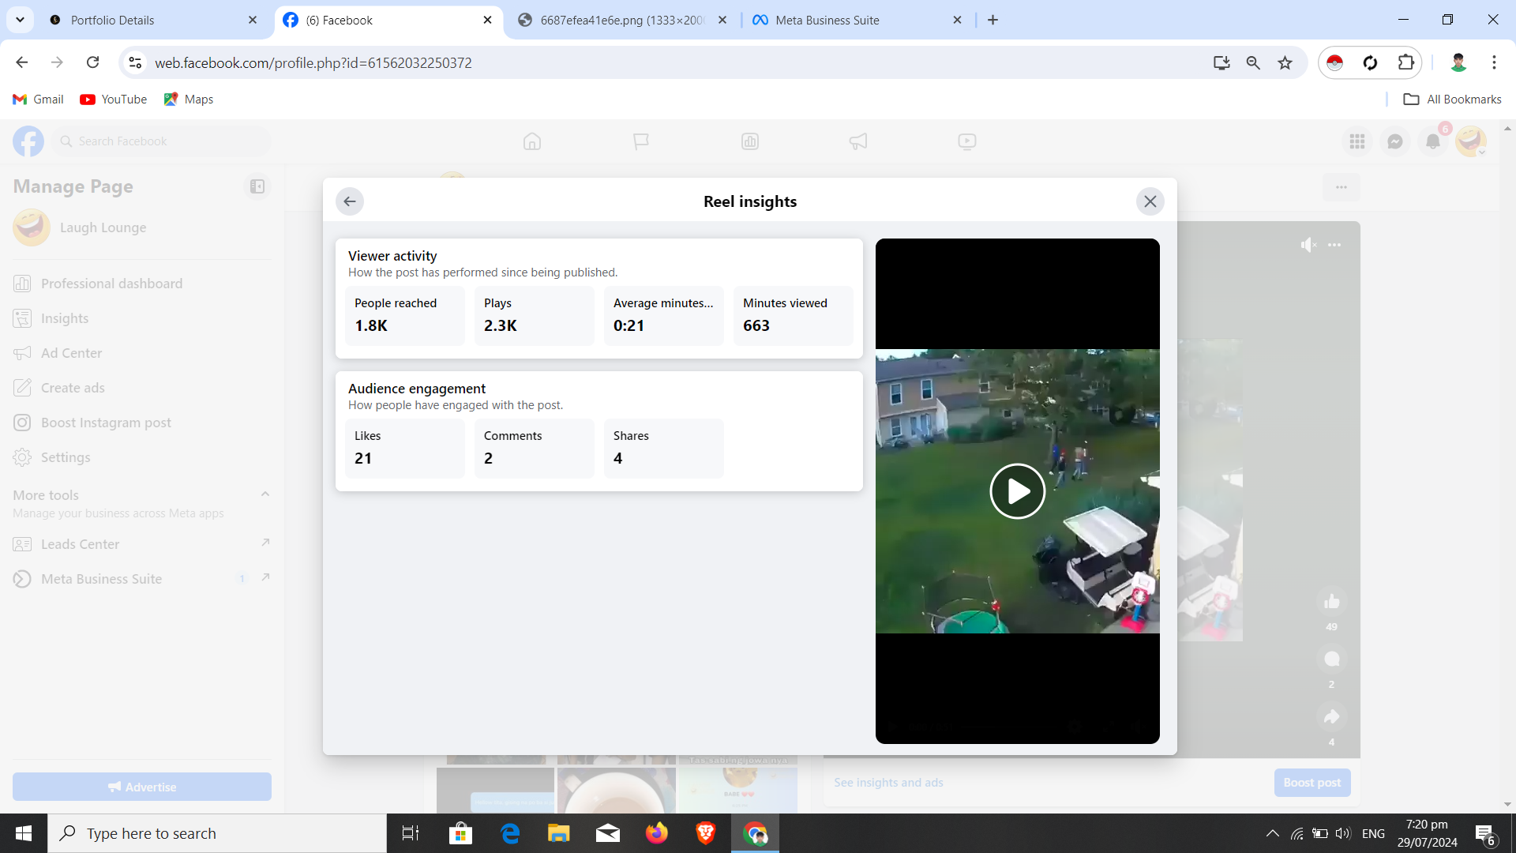Open Leads Center link
The image size is (1516, 853).
(142, 544)
